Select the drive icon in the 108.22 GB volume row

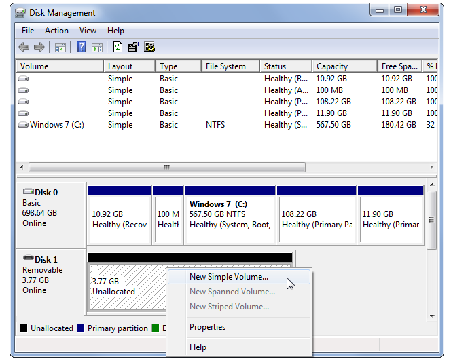23,102
